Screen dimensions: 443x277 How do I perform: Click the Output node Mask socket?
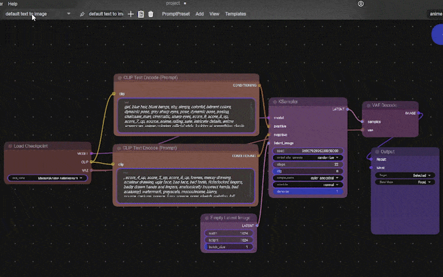pos(371,168)
